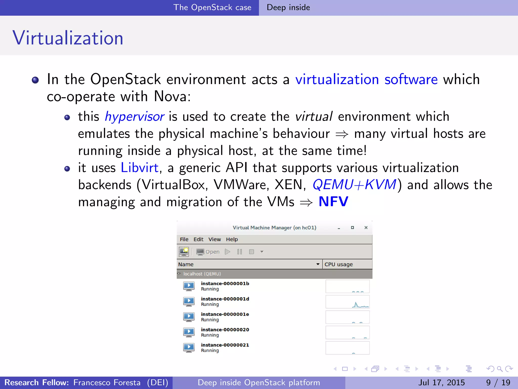The image size is (518, 389).
Task: Click the create new virtual machine icon
Action: point(184,251)
